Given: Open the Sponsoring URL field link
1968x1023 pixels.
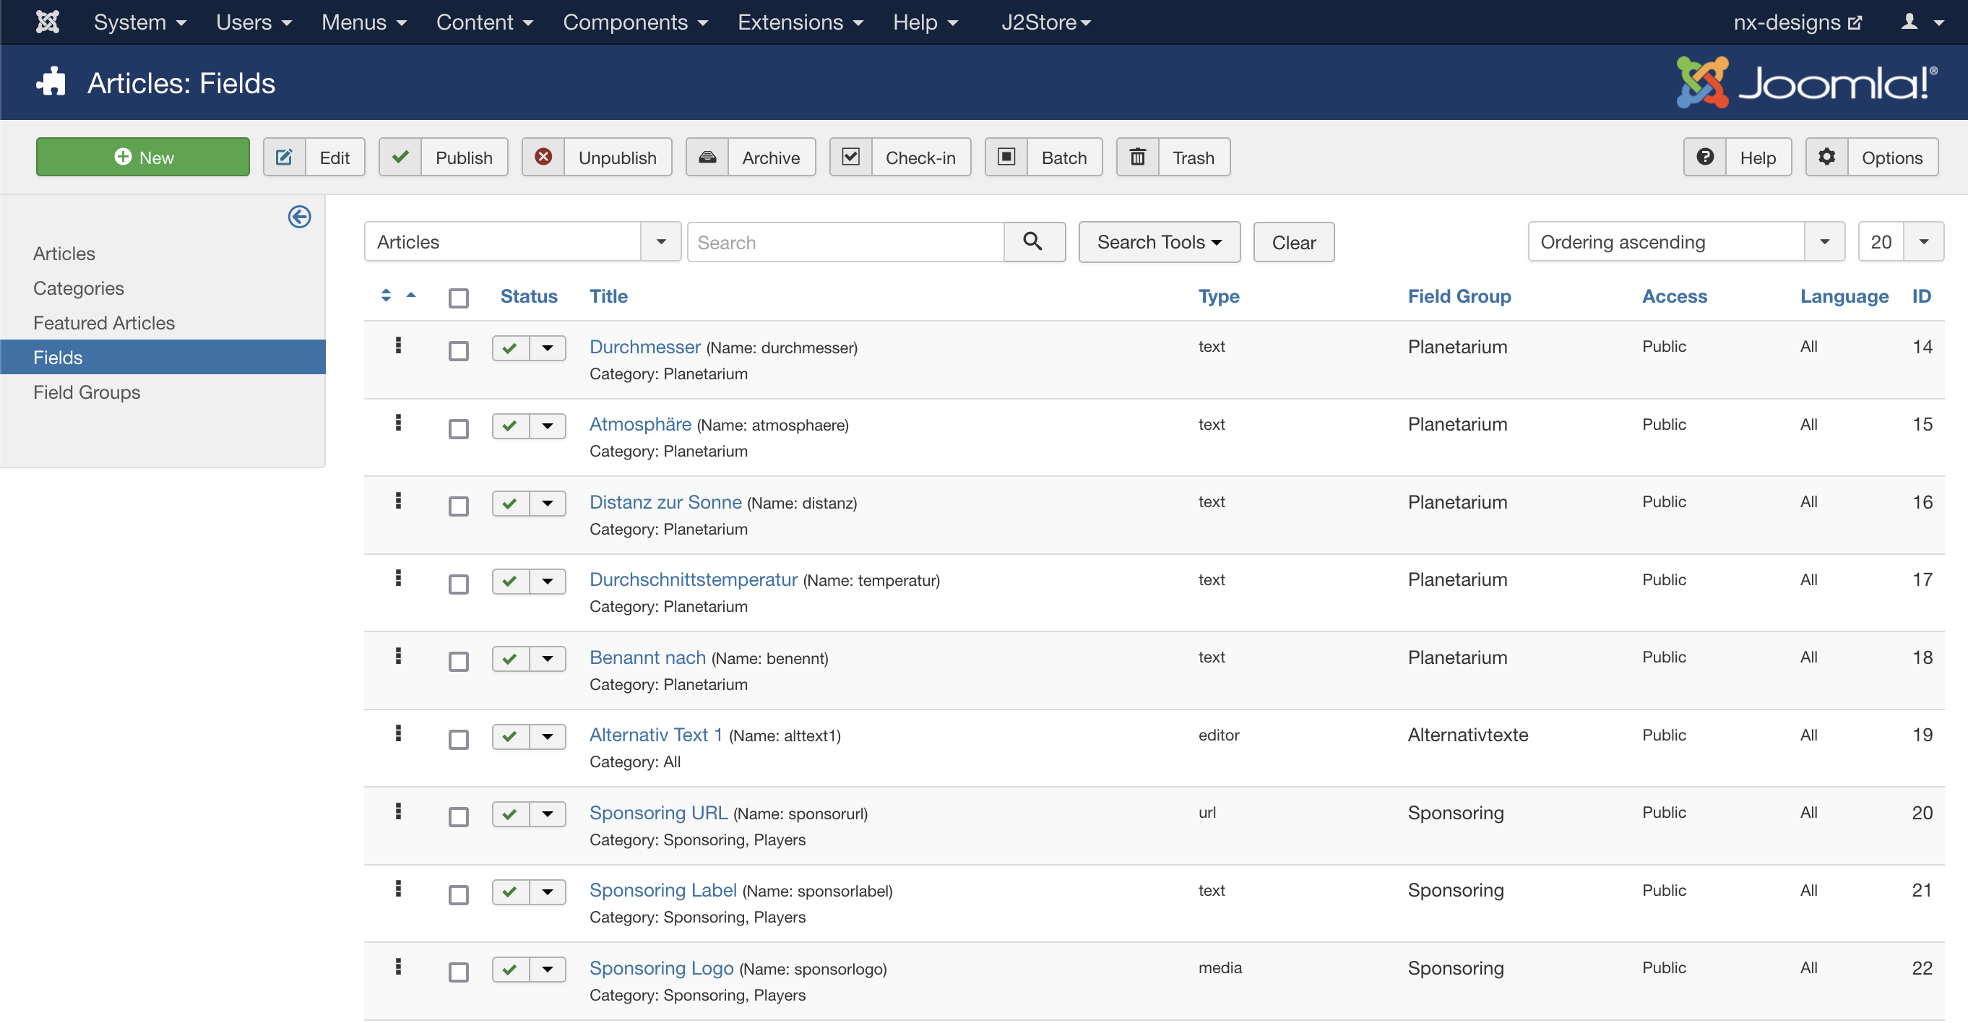Looking at the screenshot, I should click(x=657, y=812).
